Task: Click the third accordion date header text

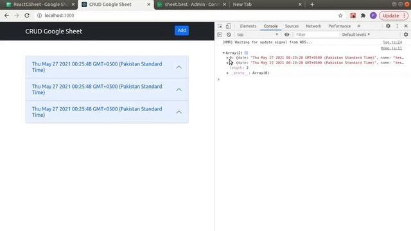Action: tap(97, 112)
